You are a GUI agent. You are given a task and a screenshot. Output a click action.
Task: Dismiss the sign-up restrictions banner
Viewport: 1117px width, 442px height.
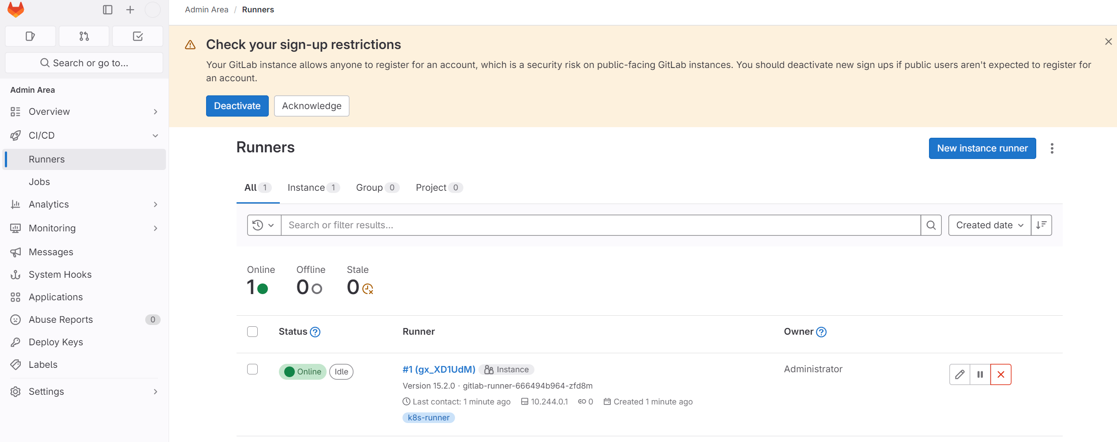click(x=1108, y=42)
